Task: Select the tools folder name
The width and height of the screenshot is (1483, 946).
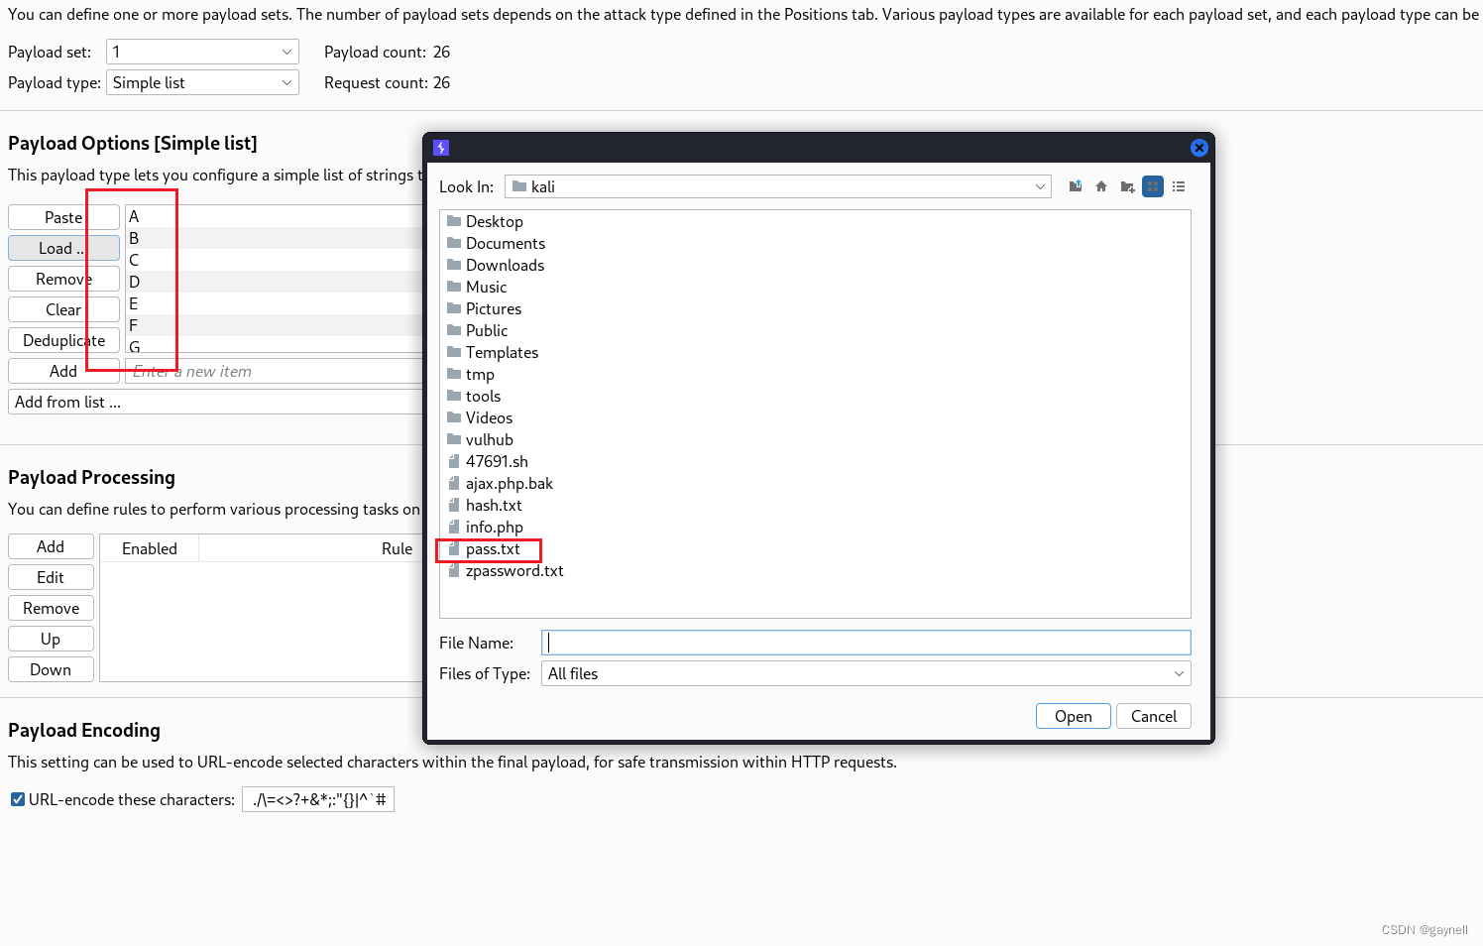Action: [x=484, y=396]
